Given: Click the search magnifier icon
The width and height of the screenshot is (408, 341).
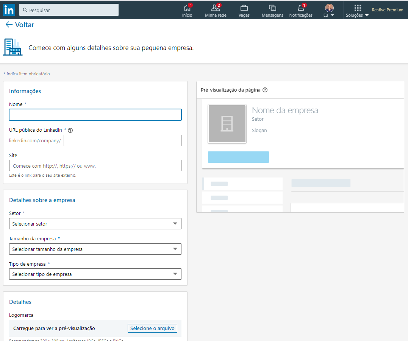Looking at the screenshot, I should (x=25, y=10).
